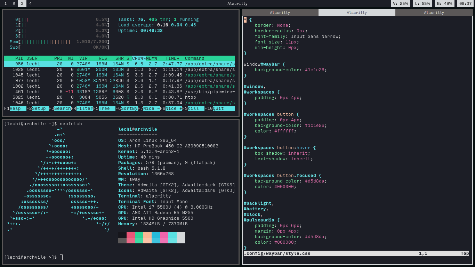The height and width of the screenshot is (267, 475).
Task: Click F9 Kill in htop footer
Action: click(193, 108)
